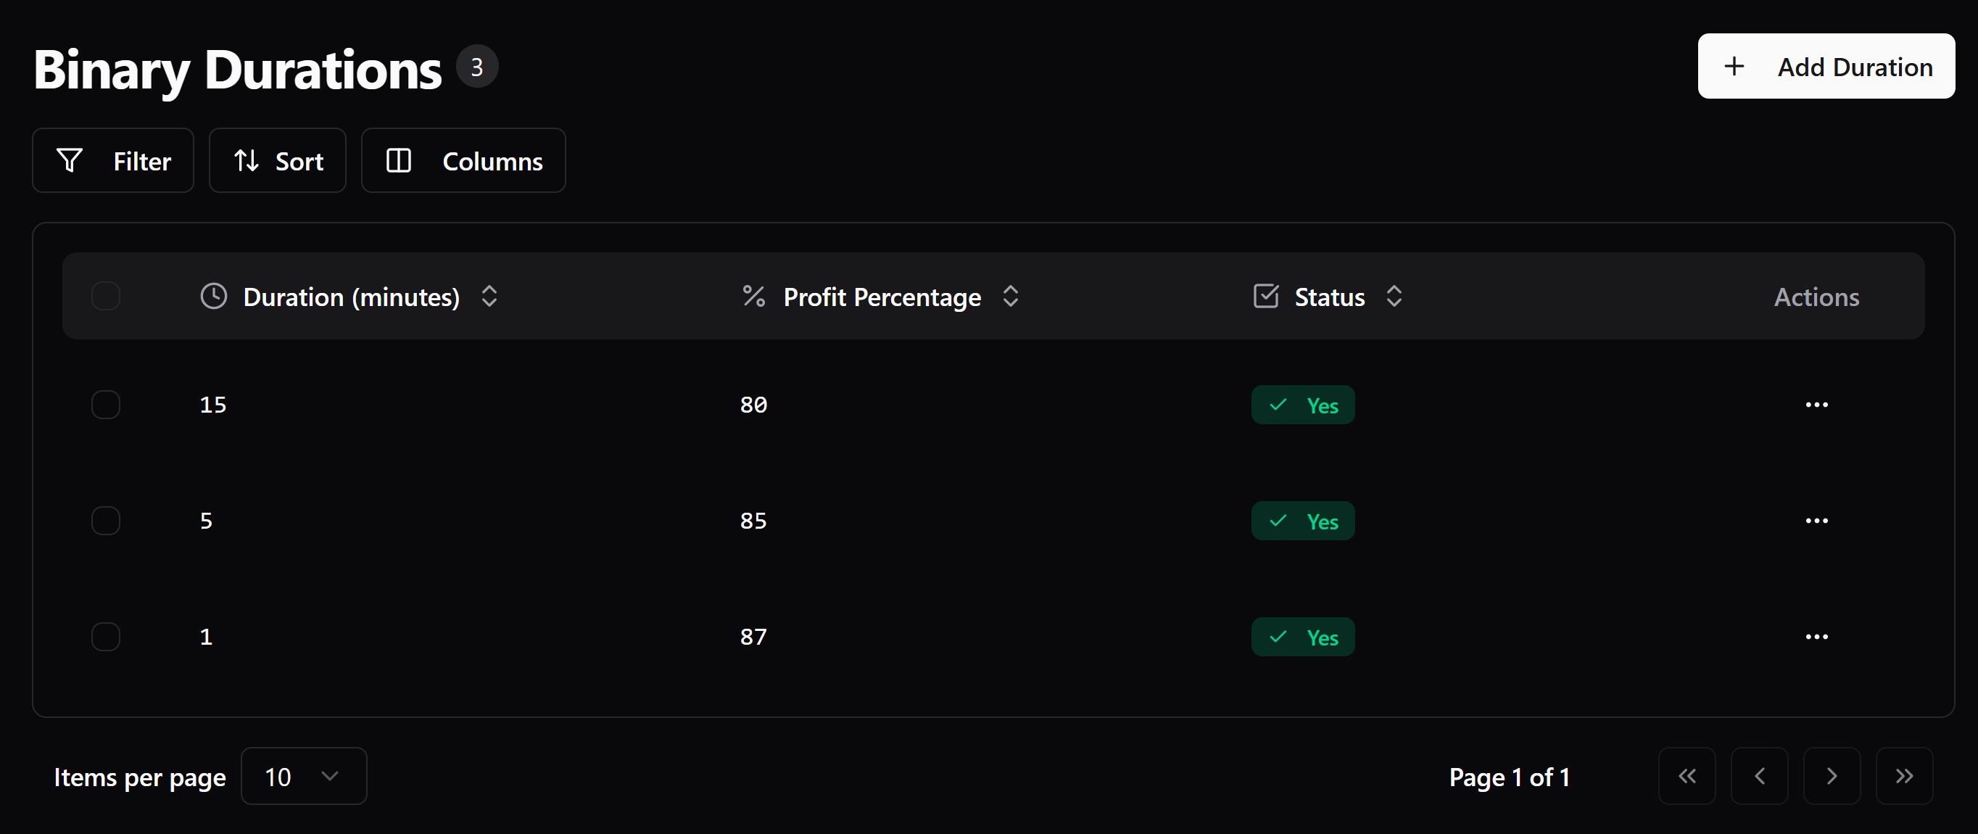Image resolution: width=1978 pixels, height=834 pixels.
Task: Go to the previous page
Action: pos(1759,777)
